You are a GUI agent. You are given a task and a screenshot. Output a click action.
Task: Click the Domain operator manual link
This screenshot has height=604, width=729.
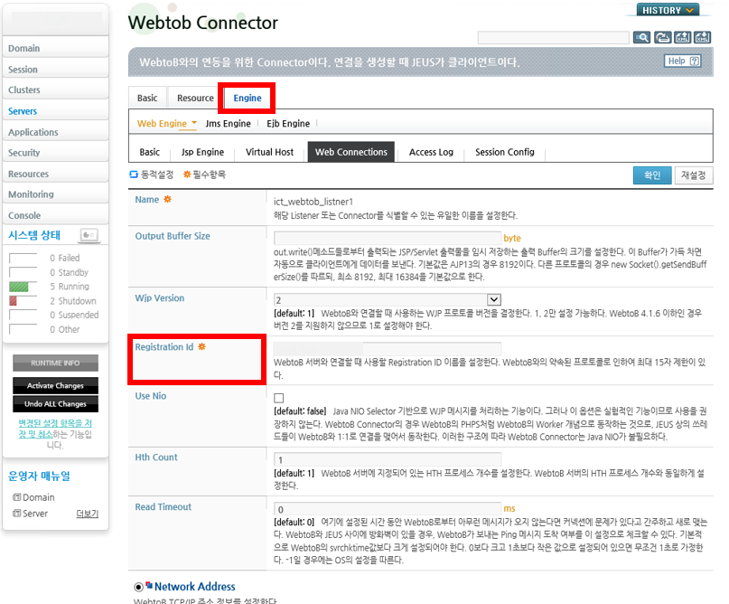point(39,497)
